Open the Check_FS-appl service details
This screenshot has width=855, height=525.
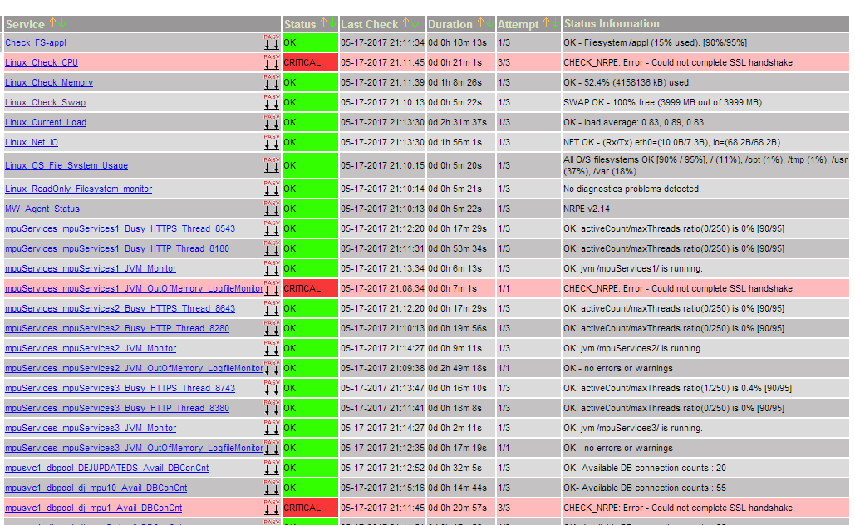[x=36, y=42]
